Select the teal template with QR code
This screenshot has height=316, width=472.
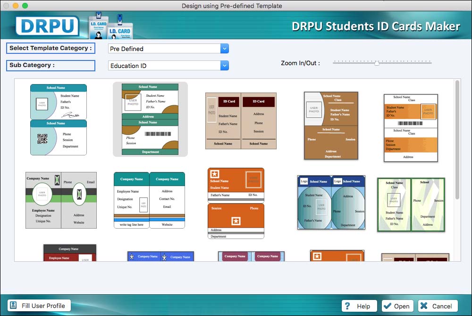pos(59,120)
